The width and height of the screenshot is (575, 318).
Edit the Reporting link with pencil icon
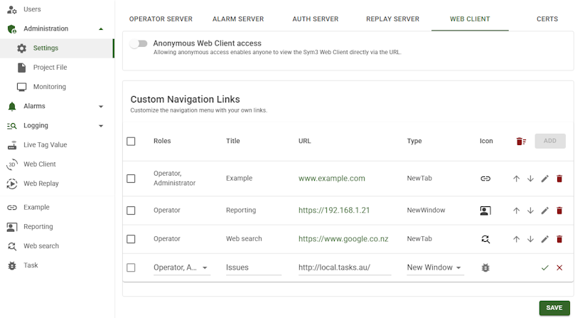pyautogui.click(x=544, y=211)
